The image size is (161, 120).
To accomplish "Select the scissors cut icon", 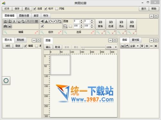I will coord(14,21).
